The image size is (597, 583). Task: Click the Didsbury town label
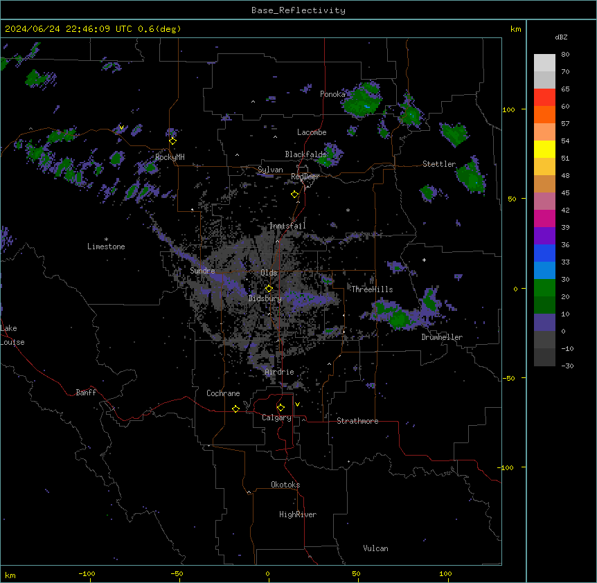[x=265, y=298]
